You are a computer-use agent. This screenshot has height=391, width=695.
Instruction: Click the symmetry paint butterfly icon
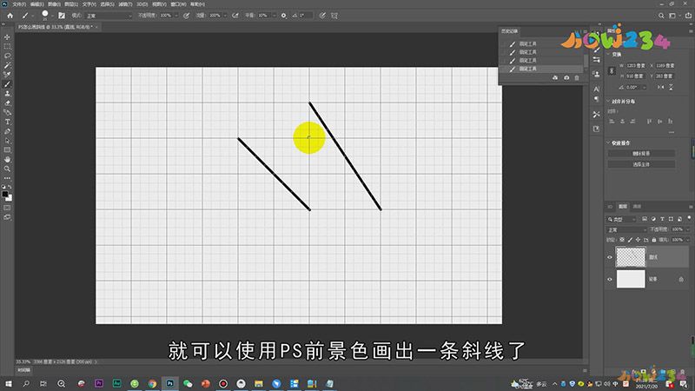(x=334, y=16)
